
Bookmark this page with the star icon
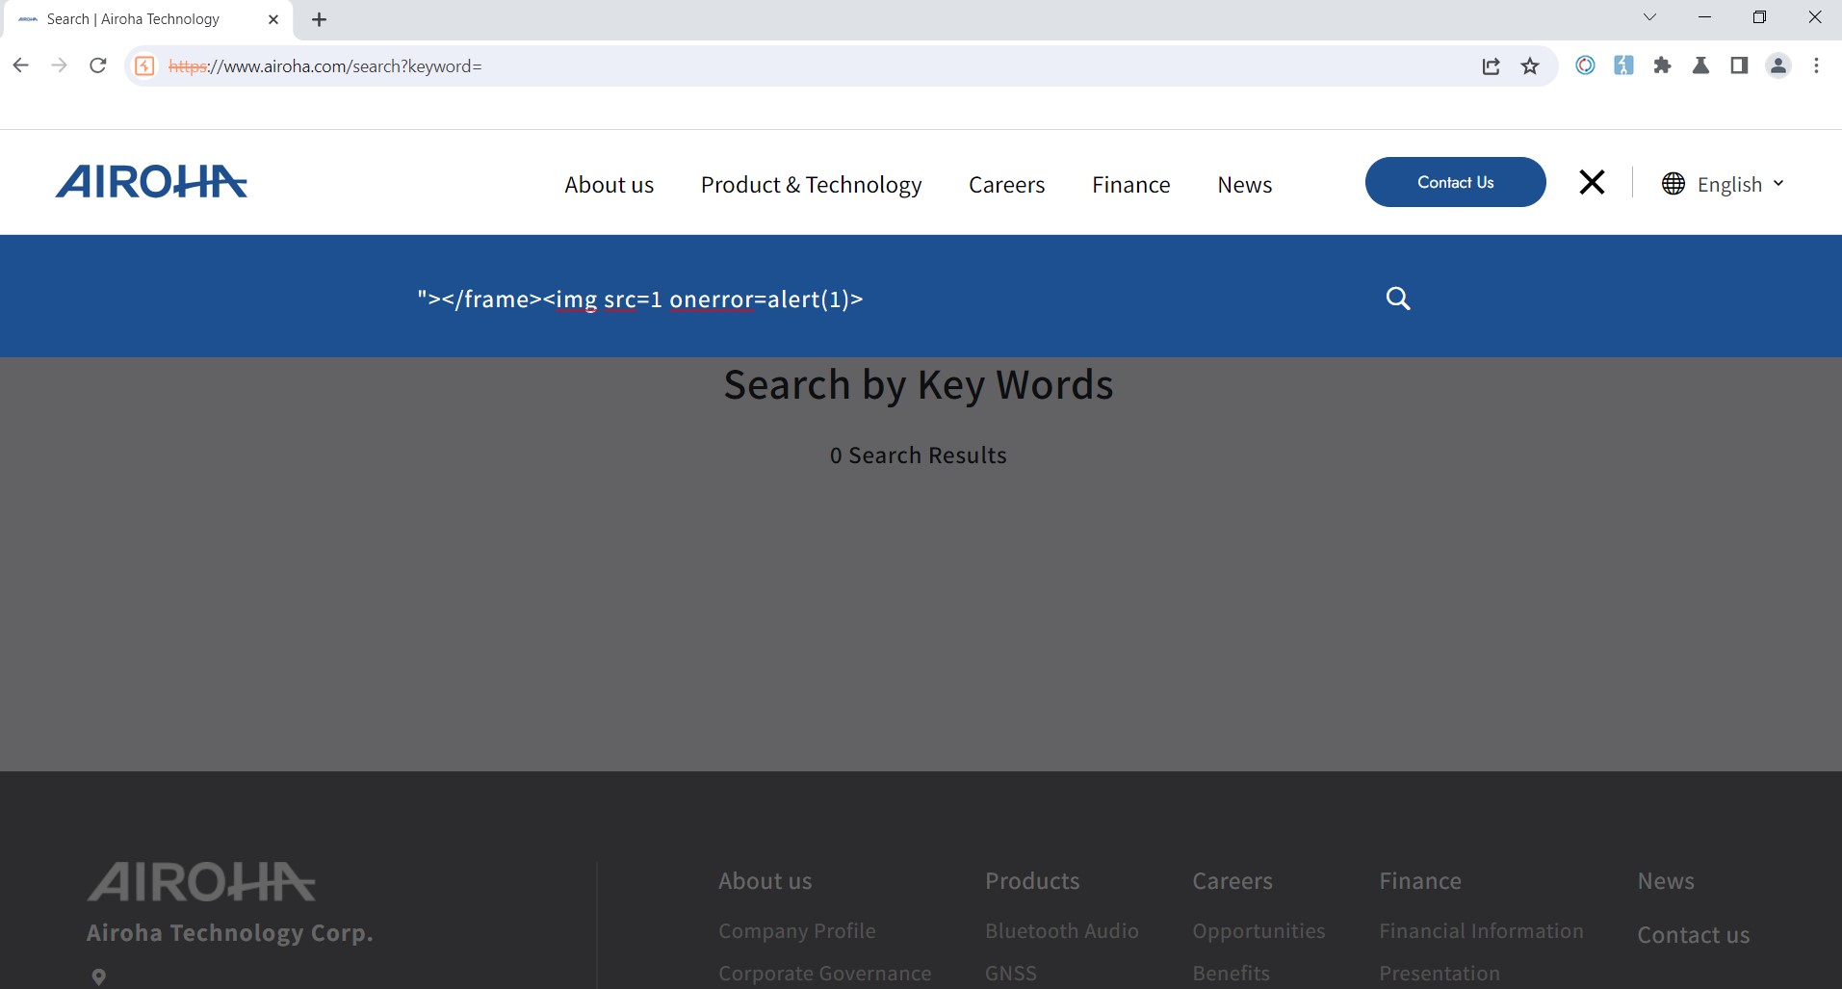pyautogui.click(x=1530, y=65)
